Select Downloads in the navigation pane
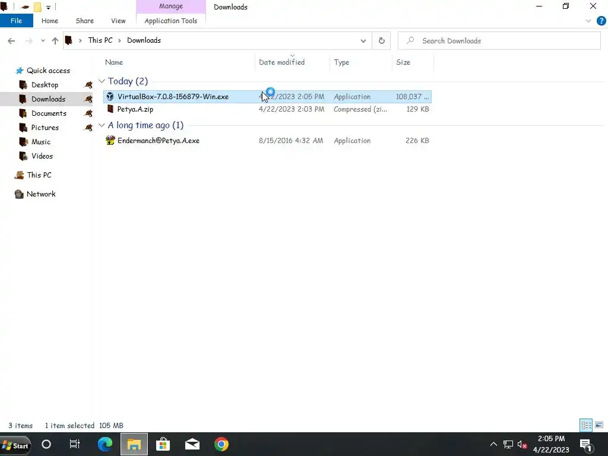The height and width of the screenshot is (456, 608). pos(48,99)
